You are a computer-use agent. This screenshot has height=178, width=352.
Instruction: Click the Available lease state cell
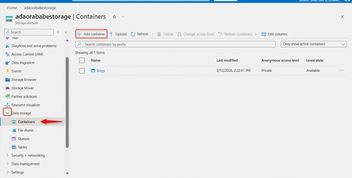point(313,70)
